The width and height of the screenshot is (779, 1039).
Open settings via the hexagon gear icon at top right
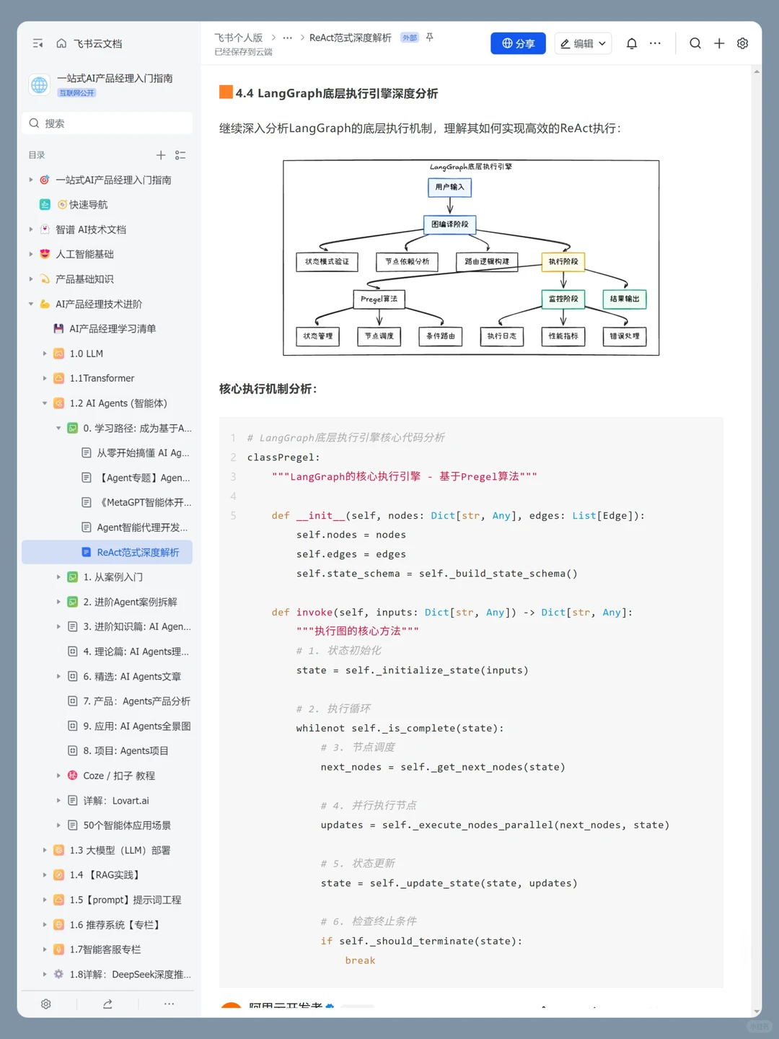pos(743,43)
